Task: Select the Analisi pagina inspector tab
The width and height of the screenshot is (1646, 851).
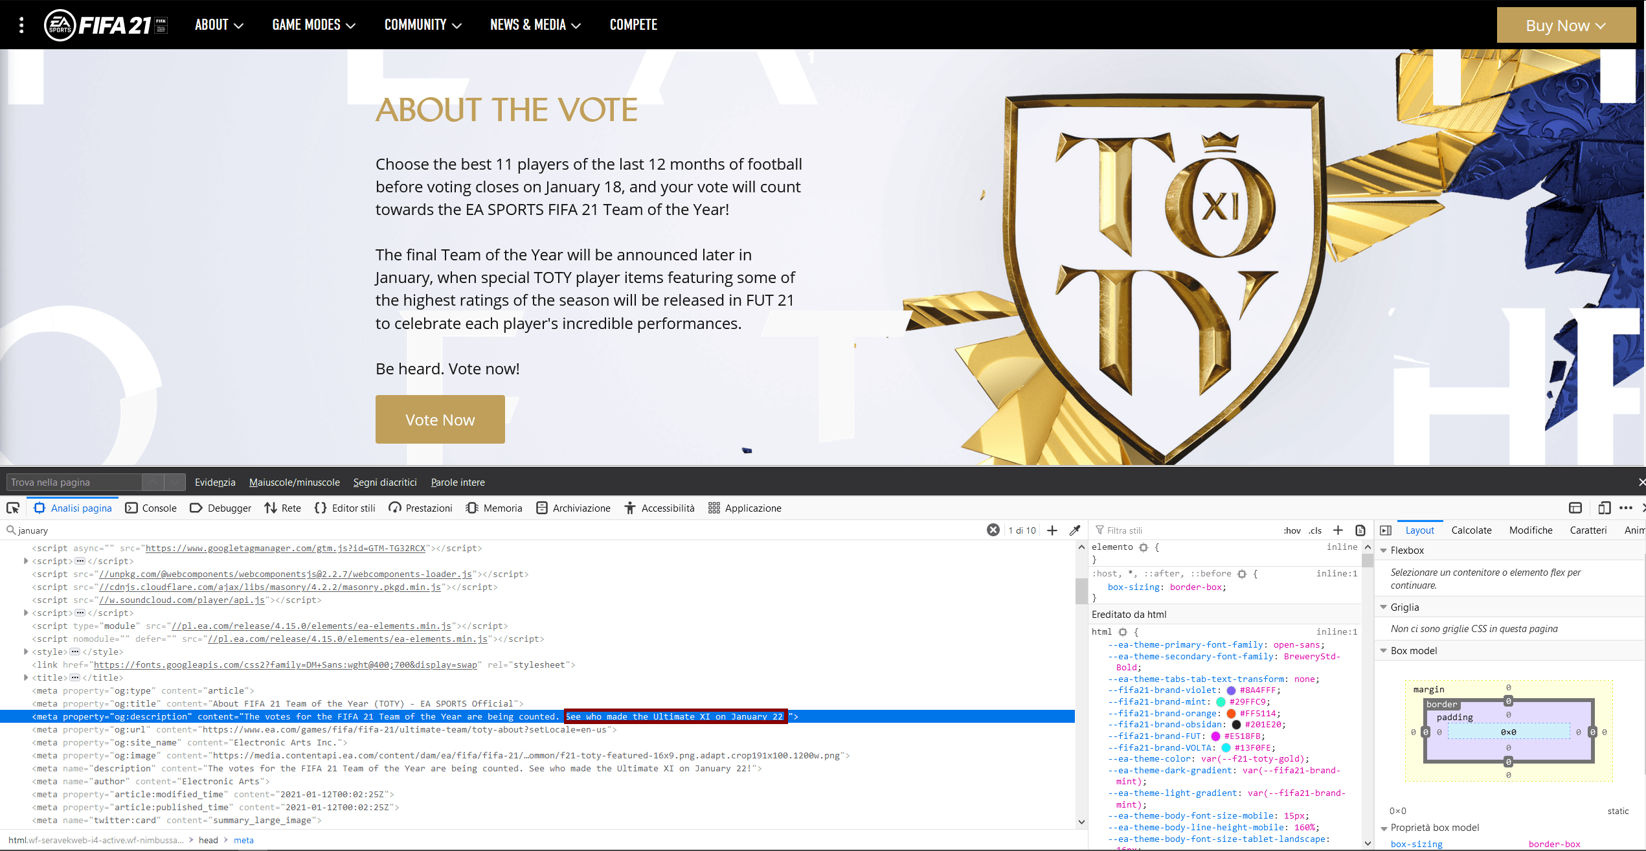Action: click(73, 508)
